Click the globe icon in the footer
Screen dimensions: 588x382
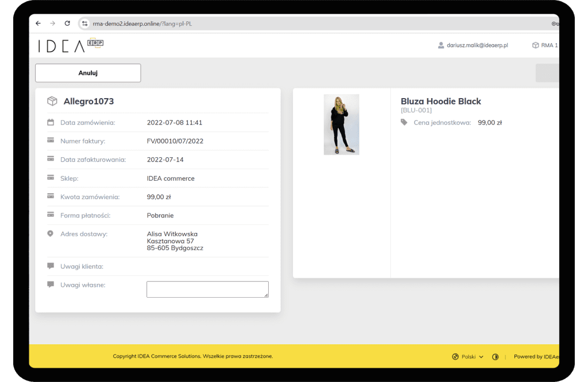pos(455,357)
